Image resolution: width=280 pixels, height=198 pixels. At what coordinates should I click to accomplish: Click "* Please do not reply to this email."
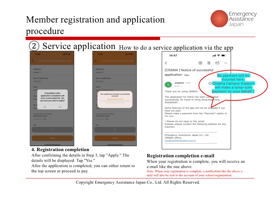[185, 121]
